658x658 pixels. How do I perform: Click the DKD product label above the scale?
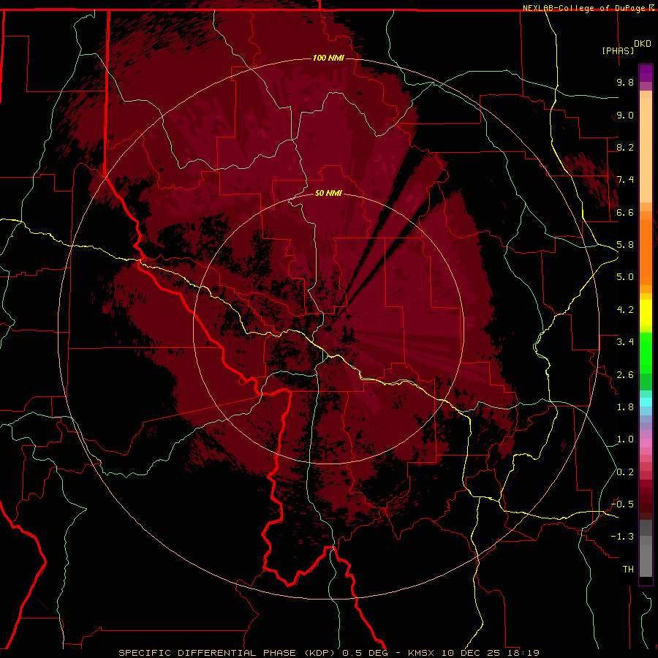point(643,44)
